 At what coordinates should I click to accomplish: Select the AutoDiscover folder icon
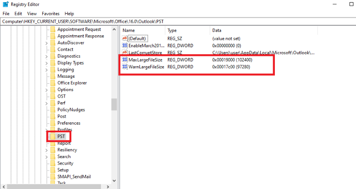53,43
